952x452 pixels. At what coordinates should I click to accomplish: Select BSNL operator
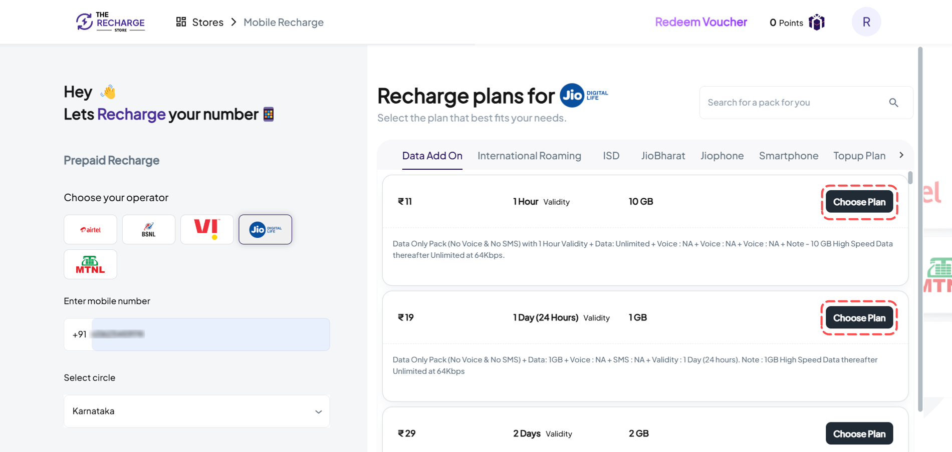[x=148, y=229]
